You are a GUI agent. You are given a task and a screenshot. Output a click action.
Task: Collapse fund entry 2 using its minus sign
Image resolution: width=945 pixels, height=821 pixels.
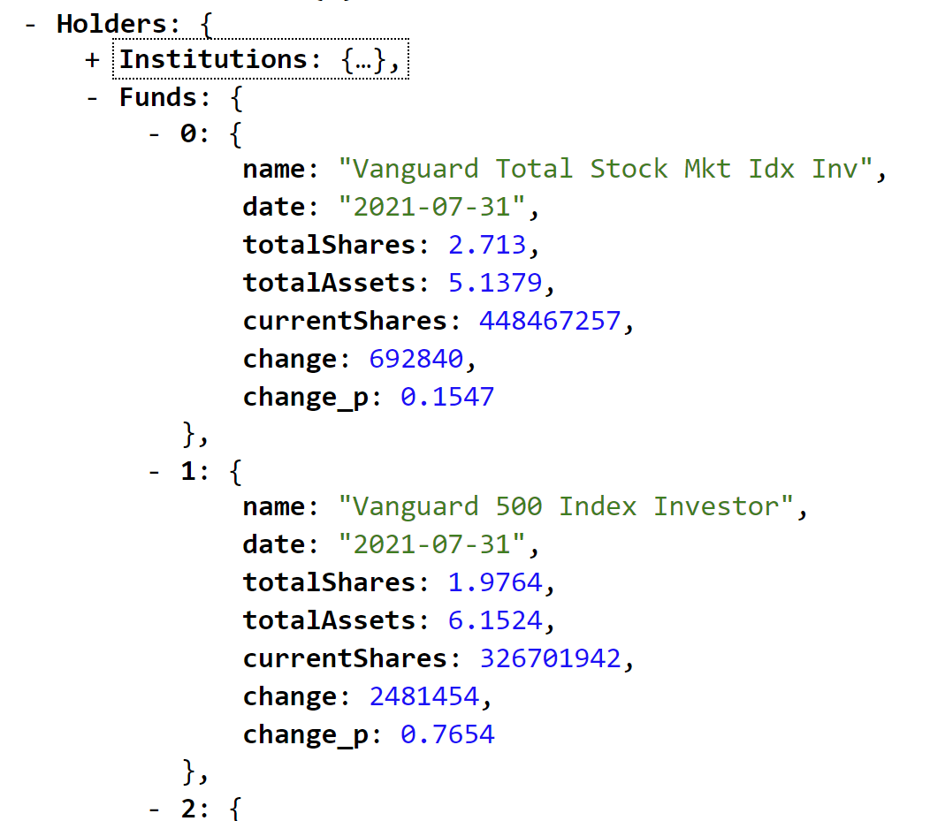[x=155, y=809]
